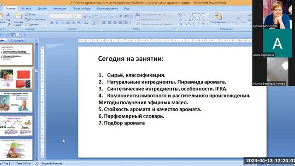The image size is (295, 166).
Task: Open the font name combo box
Action: click(61, 17)
